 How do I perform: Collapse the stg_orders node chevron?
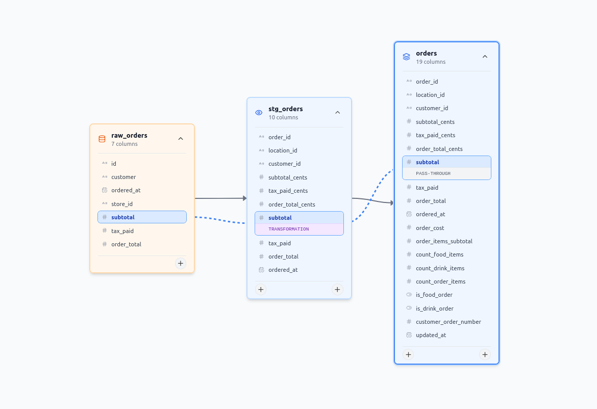pos(337,113)
